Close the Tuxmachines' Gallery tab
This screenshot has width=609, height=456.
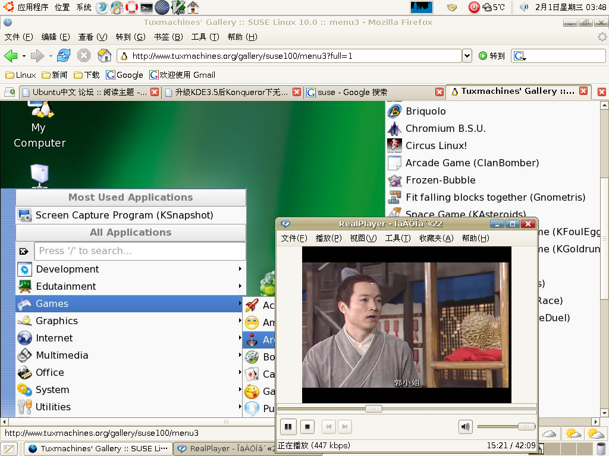[x=583, y=91]
